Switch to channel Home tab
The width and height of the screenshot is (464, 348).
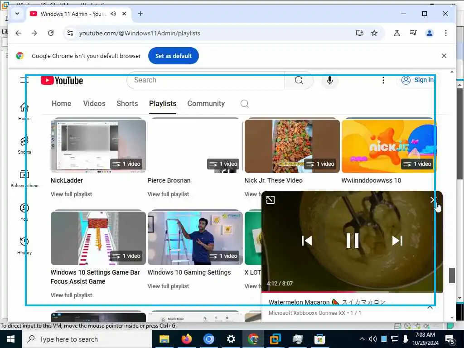(x=62, y=104)
